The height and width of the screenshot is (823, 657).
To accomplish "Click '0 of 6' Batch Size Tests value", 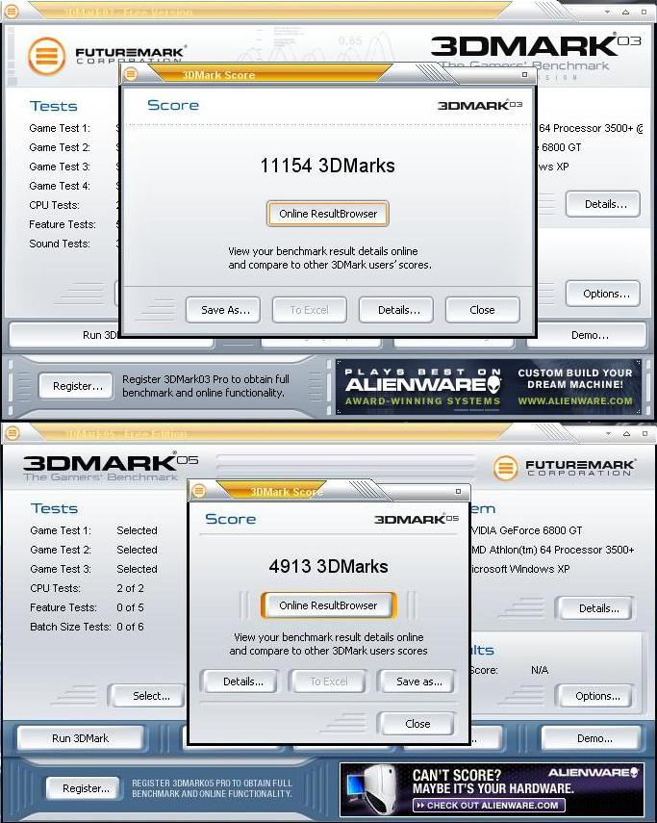I will (x=130, y=627).
